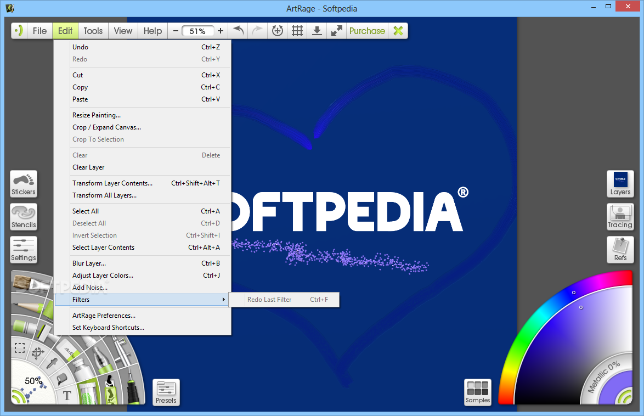Choose Transform All Layers...
Viewport: 644px width, 416px height.
tap(143, 195)
